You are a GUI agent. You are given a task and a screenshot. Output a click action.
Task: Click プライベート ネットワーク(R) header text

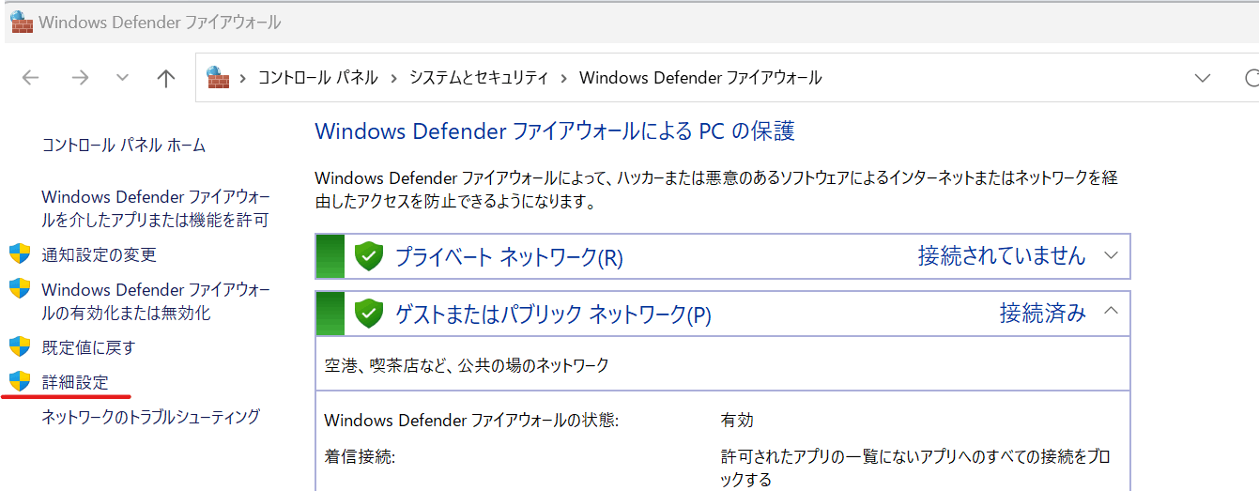(509, 257)
